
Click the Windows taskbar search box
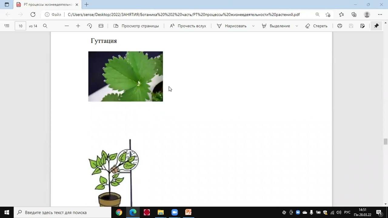(63, 212)
